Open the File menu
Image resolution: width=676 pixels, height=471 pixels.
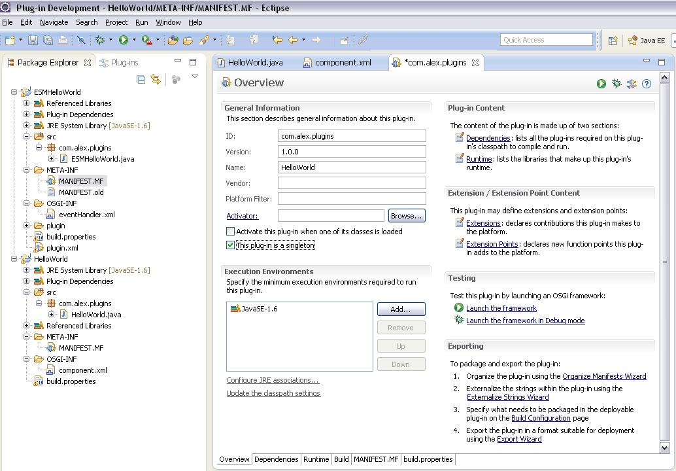point(7,22)
